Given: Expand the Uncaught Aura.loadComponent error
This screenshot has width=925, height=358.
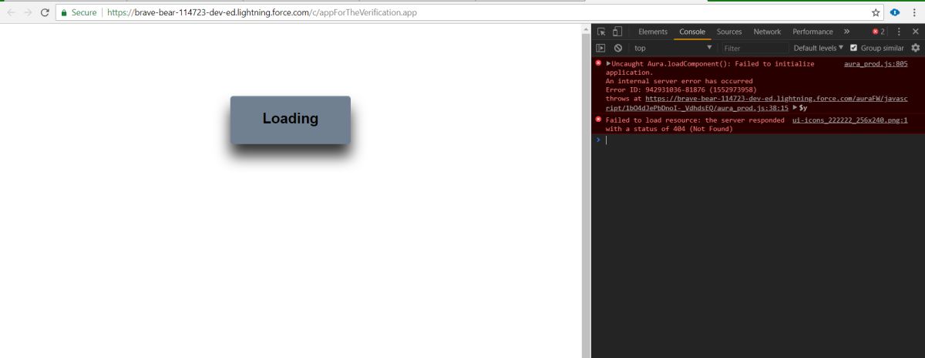Looking at the screenshot, I should click(x=608, y=63).
